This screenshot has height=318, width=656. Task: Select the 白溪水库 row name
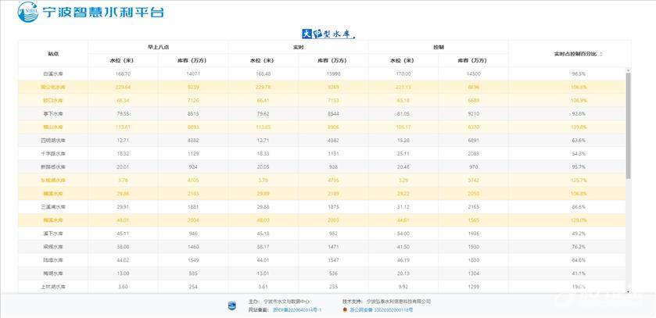[x=52, y=74]
